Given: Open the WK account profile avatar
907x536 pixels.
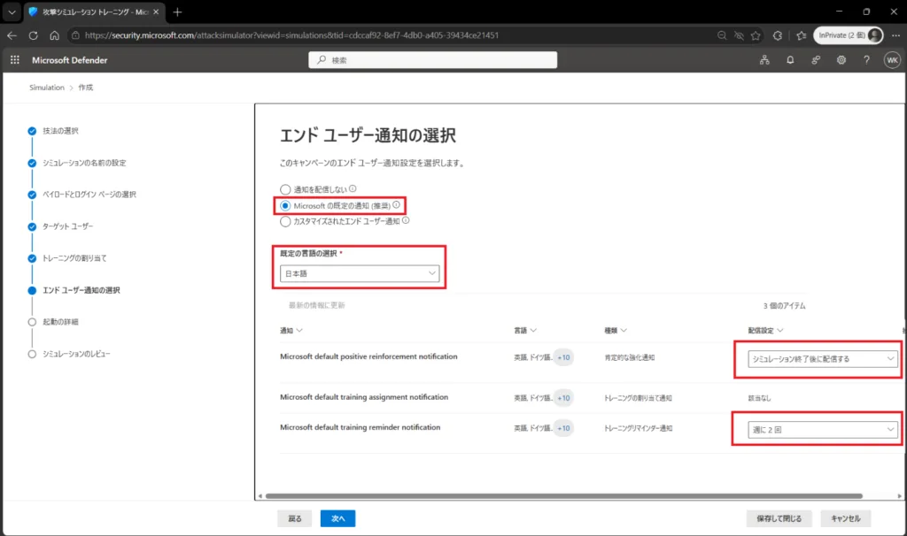Looking at the screenshot, I should click(x=892, y=60).
